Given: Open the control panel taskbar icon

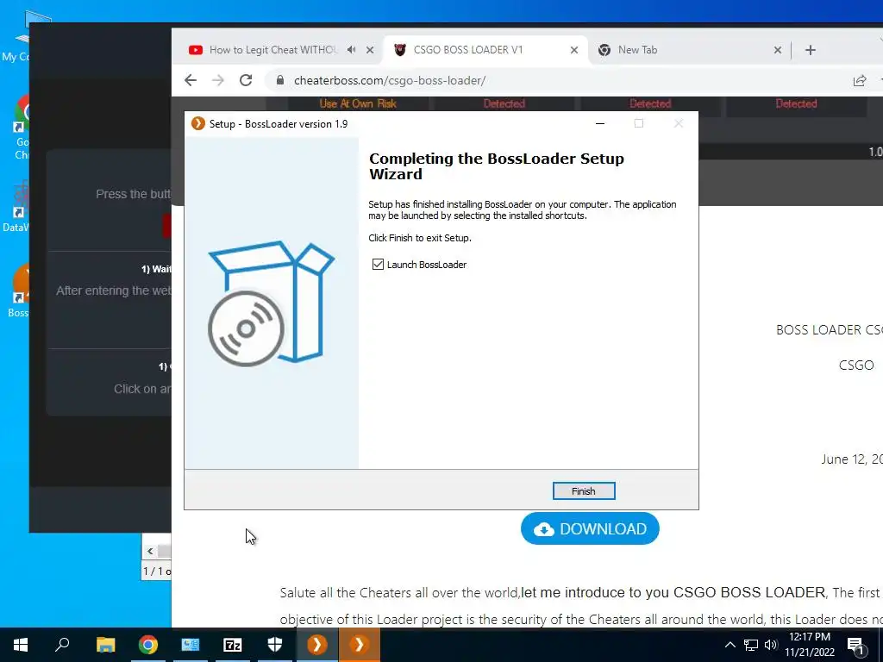Looking at the screenshot, I should (190, 645).
